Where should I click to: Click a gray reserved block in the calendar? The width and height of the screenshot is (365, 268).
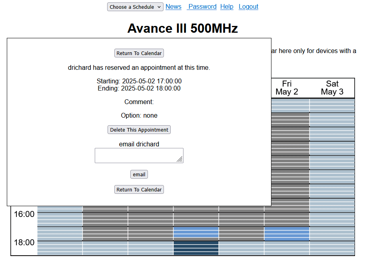click(x=105, y=219)
